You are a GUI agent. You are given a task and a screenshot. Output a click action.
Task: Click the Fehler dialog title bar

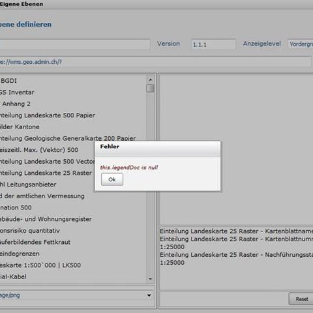[x=158, y=149]
